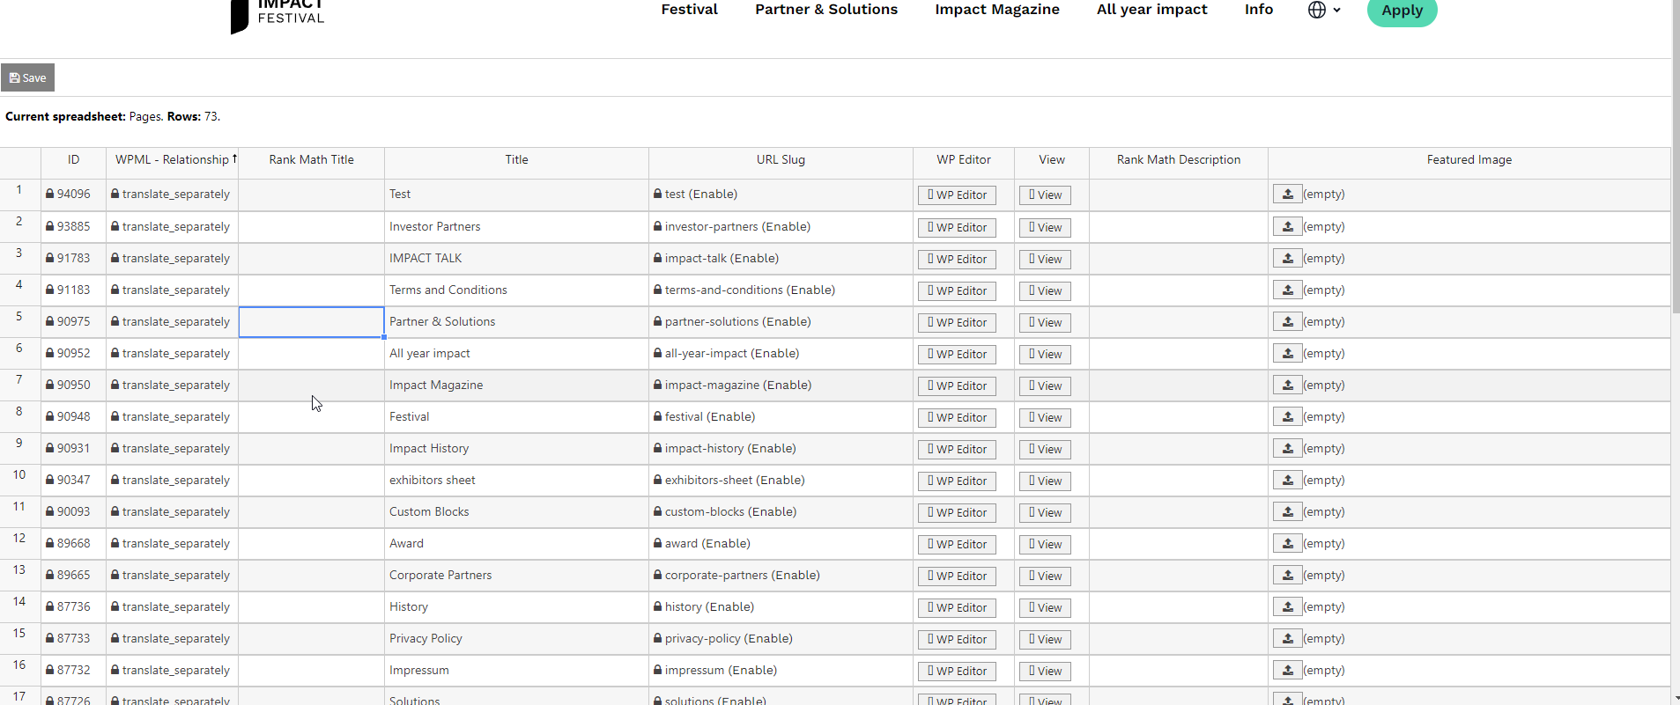Open the Impact Magazine menu item
The image size is (1680, 705).
(x=997, y=9)
